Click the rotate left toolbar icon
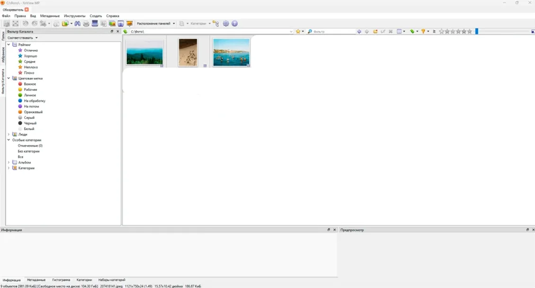This screenshot has height=288, width=535. [25, 24]
